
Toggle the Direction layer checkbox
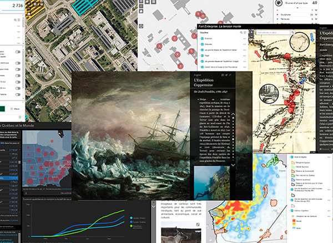(203, 39)
